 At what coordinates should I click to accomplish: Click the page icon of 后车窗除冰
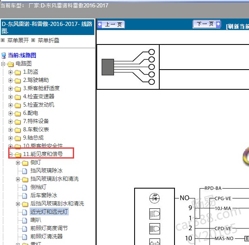[x=25, y=196]
